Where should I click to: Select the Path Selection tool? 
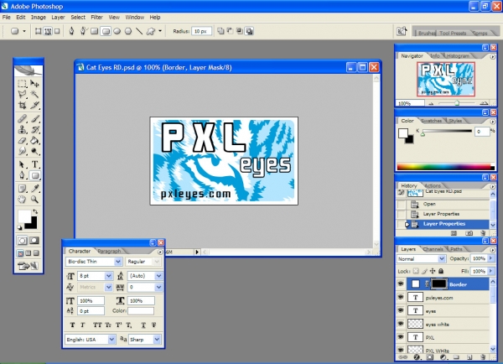(22, 164)
